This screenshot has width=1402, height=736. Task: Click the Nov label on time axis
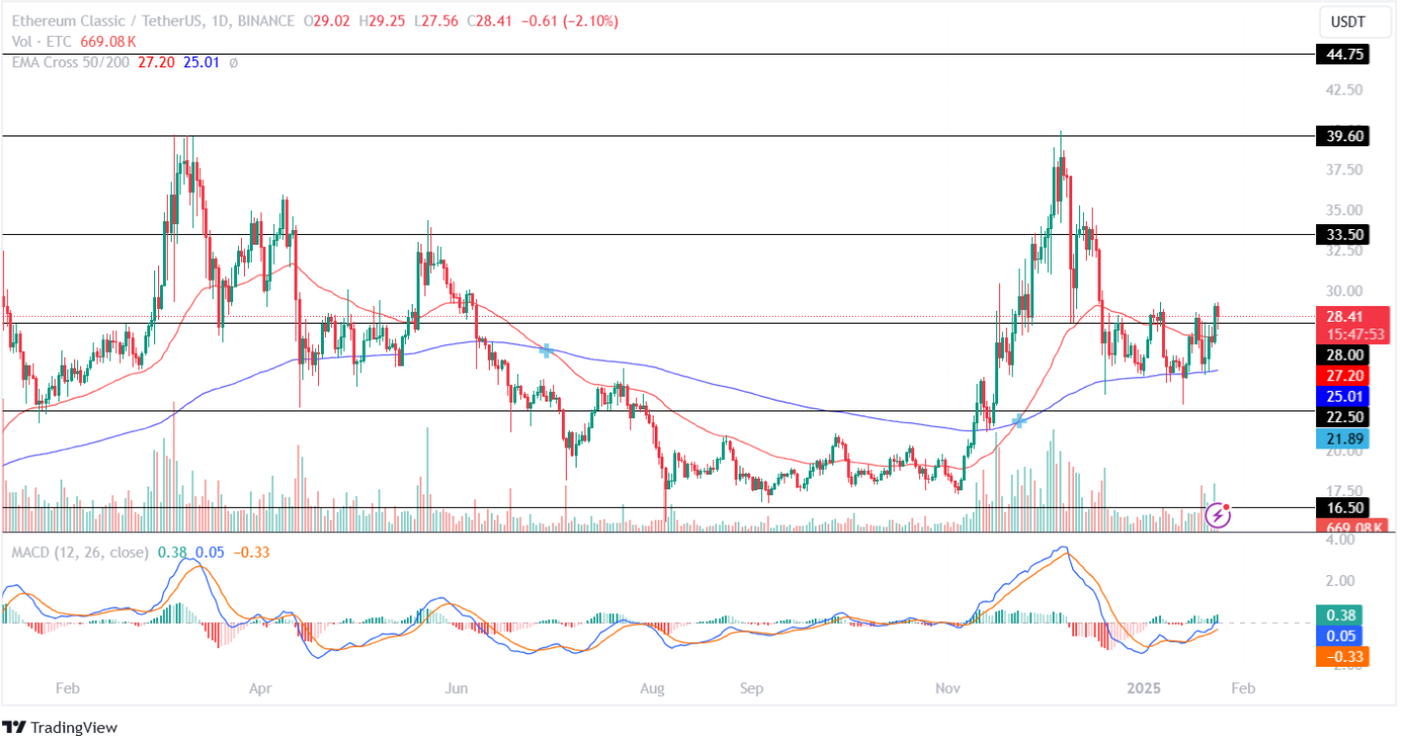946,688
